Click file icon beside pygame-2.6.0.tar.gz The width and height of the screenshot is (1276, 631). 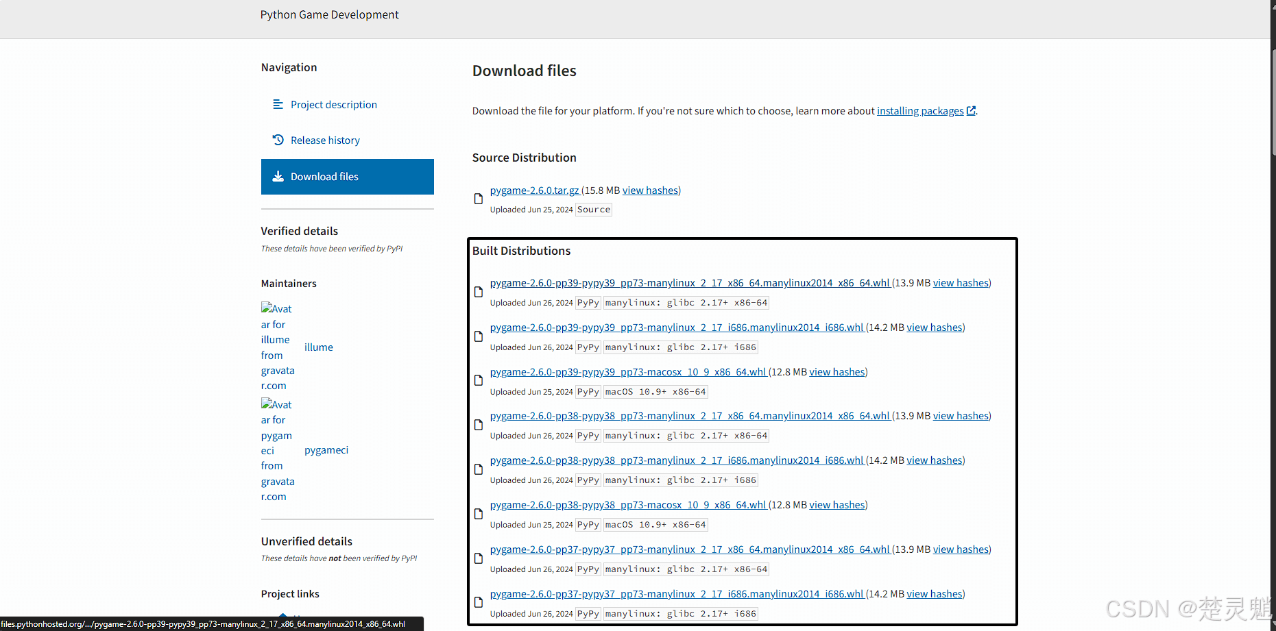[479, 199]
